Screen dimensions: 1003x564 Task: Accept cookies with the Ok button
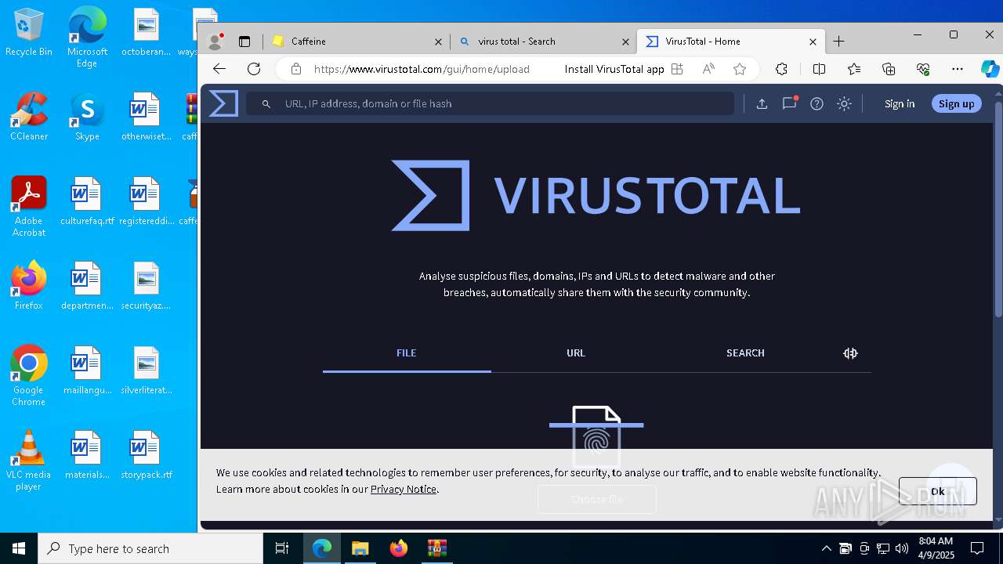pos(938,491)
